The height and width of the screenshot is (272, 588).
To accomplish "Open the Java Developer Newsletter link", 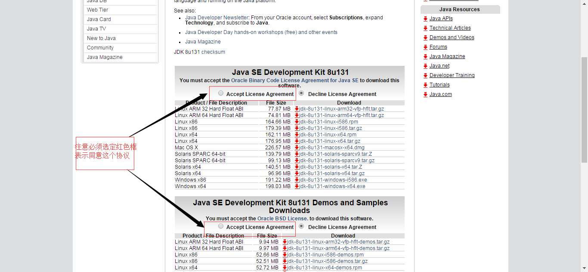I will click(217, 18).
